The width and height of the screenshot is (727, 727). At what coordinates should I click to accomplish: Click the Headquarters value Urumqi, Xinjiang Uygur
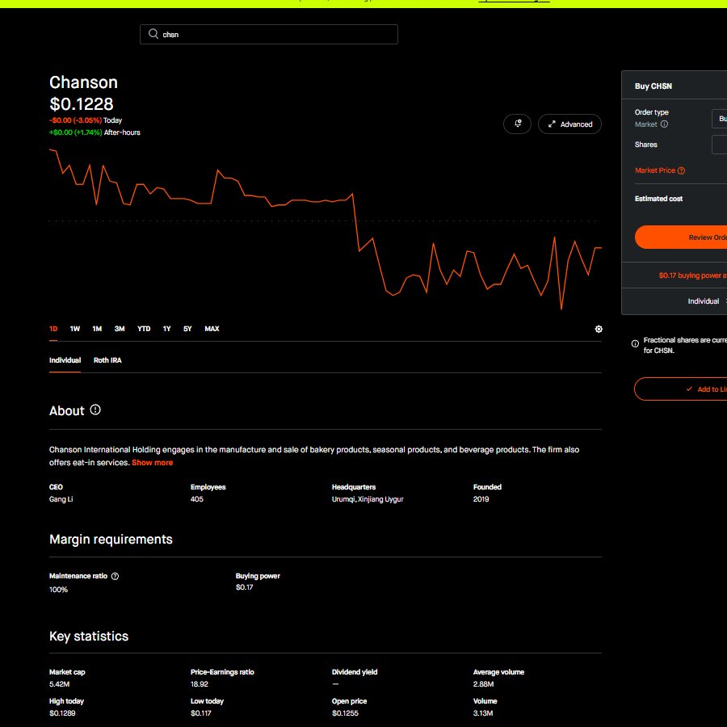(x=368, y=499)
